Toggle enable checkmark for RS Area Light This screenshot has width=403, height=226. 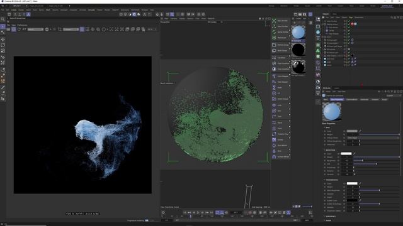click(x=349, y=40)
